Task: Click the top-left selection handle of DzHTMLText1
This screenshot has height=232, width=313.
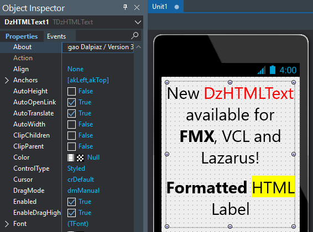Action: click(167, 82)
